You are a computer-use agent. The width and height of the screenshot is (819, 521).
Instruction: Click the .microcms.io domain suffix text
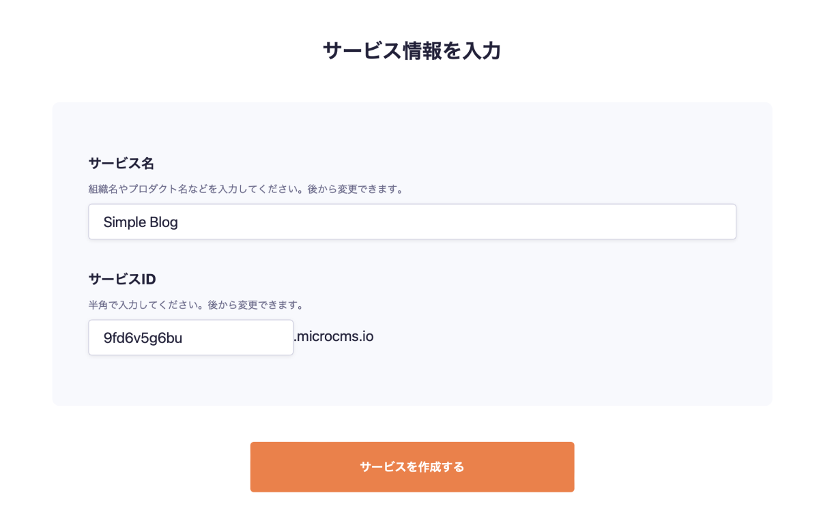334,336
